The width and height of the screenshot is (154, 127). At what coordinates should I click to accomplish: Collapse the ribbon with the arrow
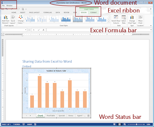pos(151,26)
